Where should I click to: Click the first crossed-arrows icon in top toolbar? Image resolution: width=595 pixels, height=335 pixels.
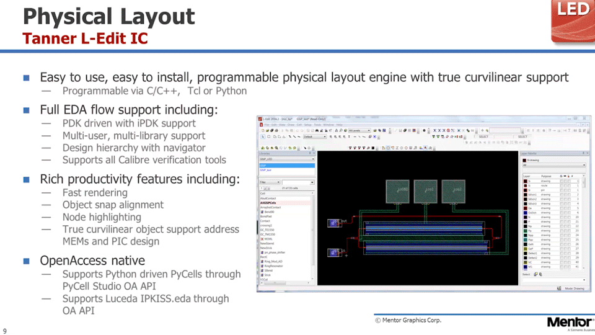[434, 130]
